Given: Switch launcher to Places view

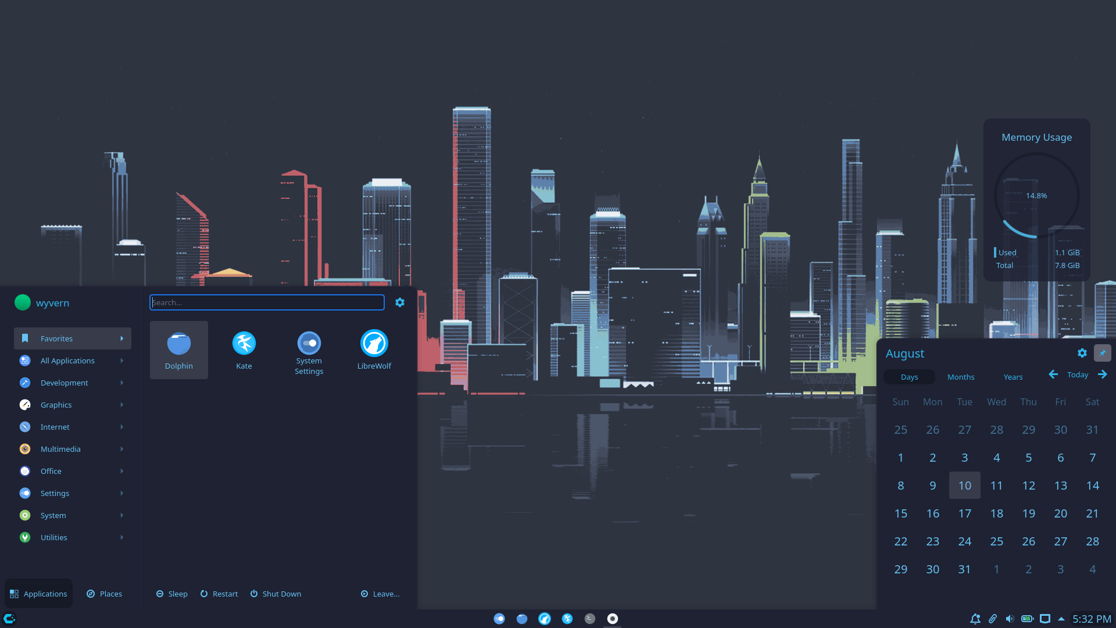Looking at the screenshot, I should click(104, 594).
